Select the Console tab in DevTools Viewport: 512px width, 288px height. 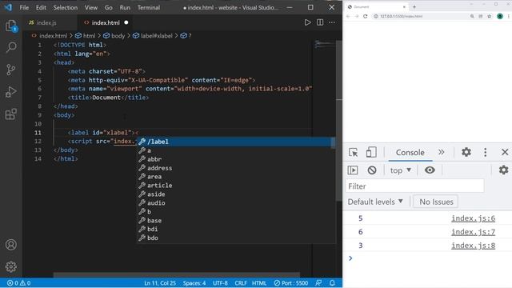pos(410,153)
